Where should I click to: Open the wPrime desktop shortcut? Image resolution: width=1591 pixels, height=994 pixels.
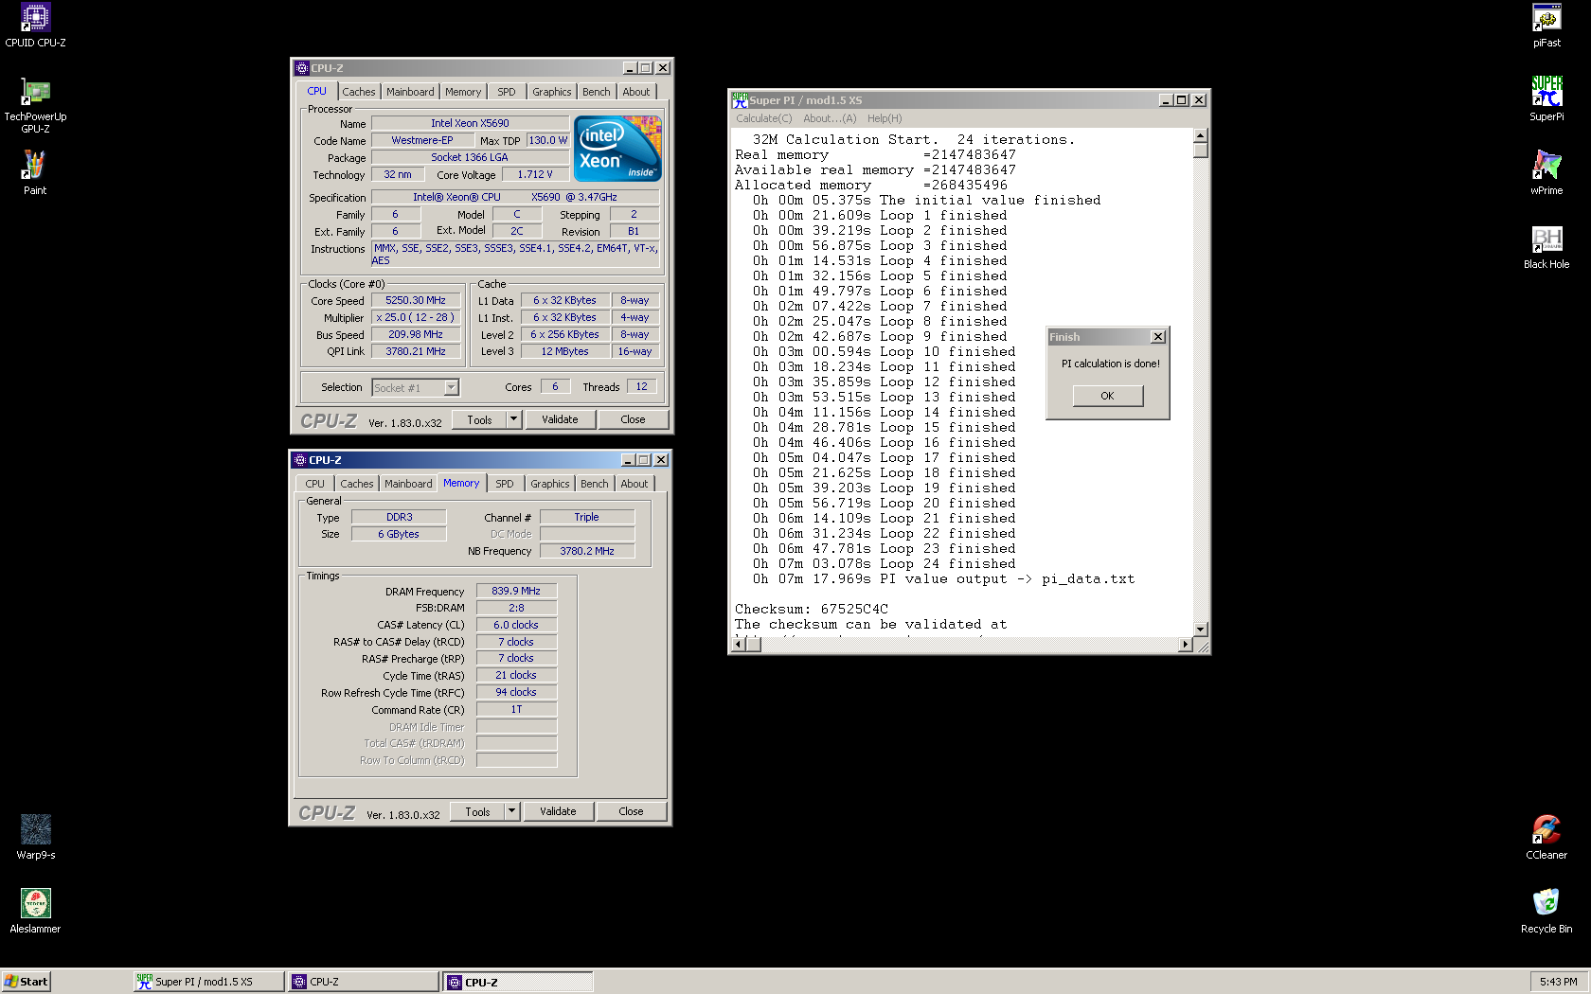pos(1546,173)
